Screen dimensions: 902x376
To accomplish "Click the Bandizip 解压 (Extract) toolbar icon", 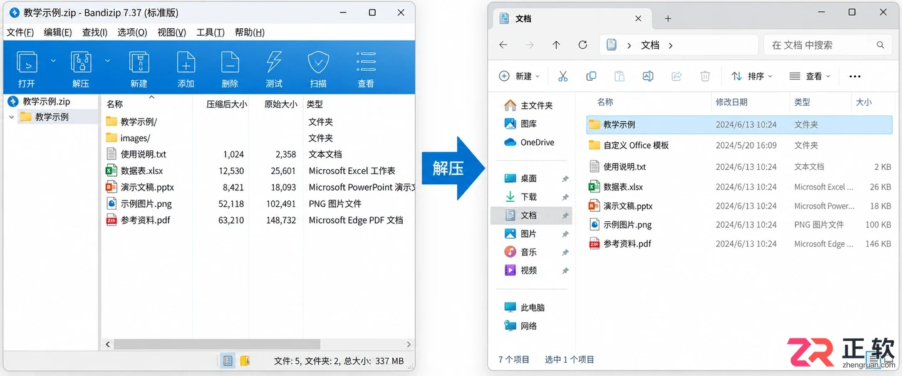I will coord(81,63).
